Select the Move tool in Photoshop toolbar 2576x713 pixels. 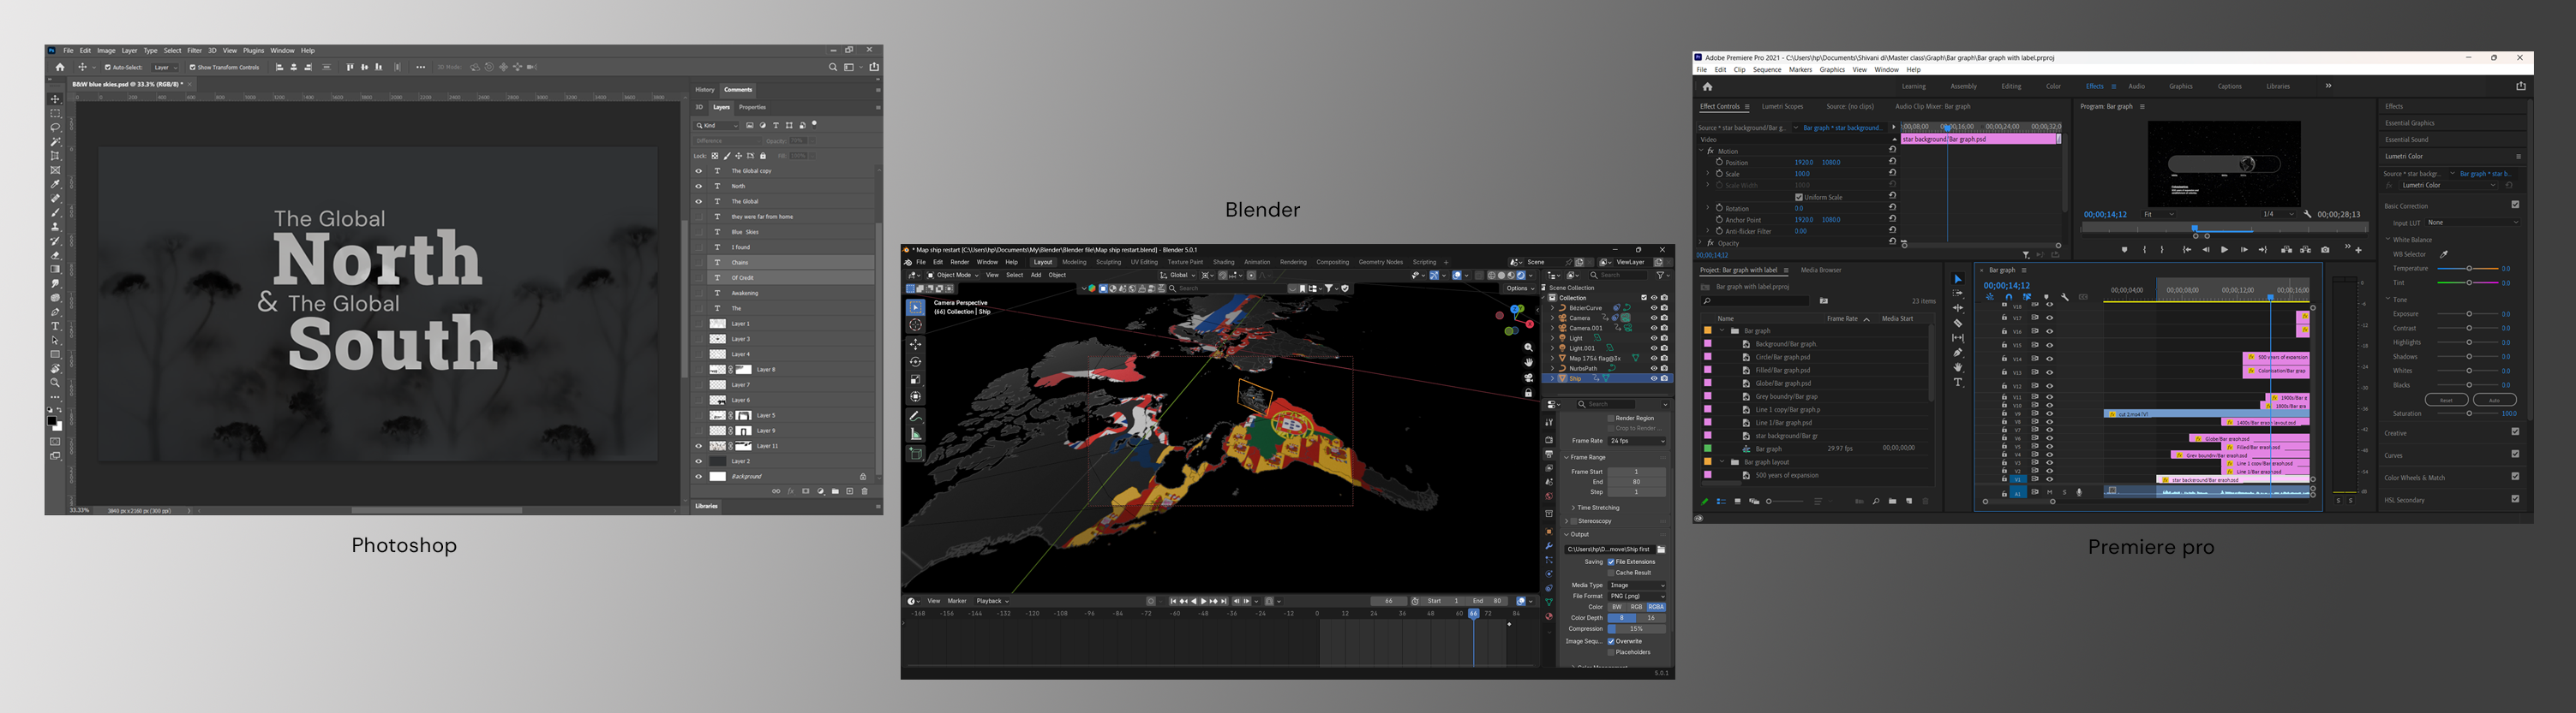(x=55, y=100)
